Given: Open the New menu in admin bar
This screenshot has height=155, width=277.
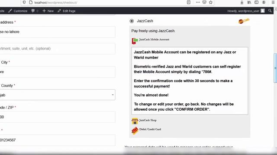Looking at the screenshot, I should tap(48, 11).
